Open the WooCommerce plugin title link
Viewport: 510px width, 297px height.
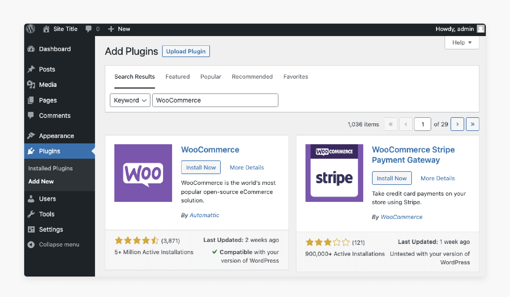[210, 150]
